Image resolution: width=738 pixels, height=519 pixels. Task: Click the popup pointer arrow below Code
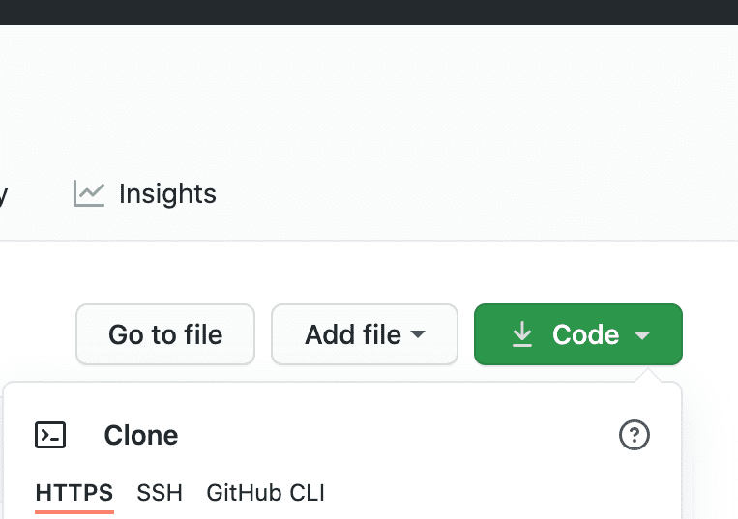click(650, 374)
